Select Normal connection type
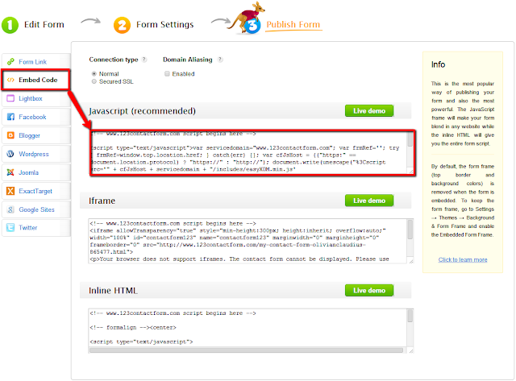The width and height of the screenshot is (516, 381). click(94, 73)
